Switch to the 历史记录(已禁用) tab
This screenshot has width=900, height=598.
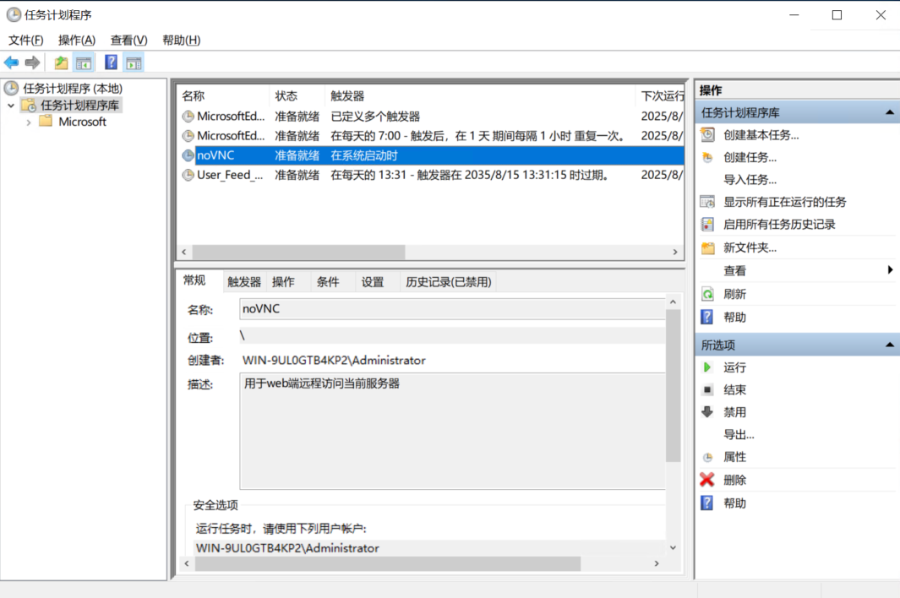click(x=448, y=282)
